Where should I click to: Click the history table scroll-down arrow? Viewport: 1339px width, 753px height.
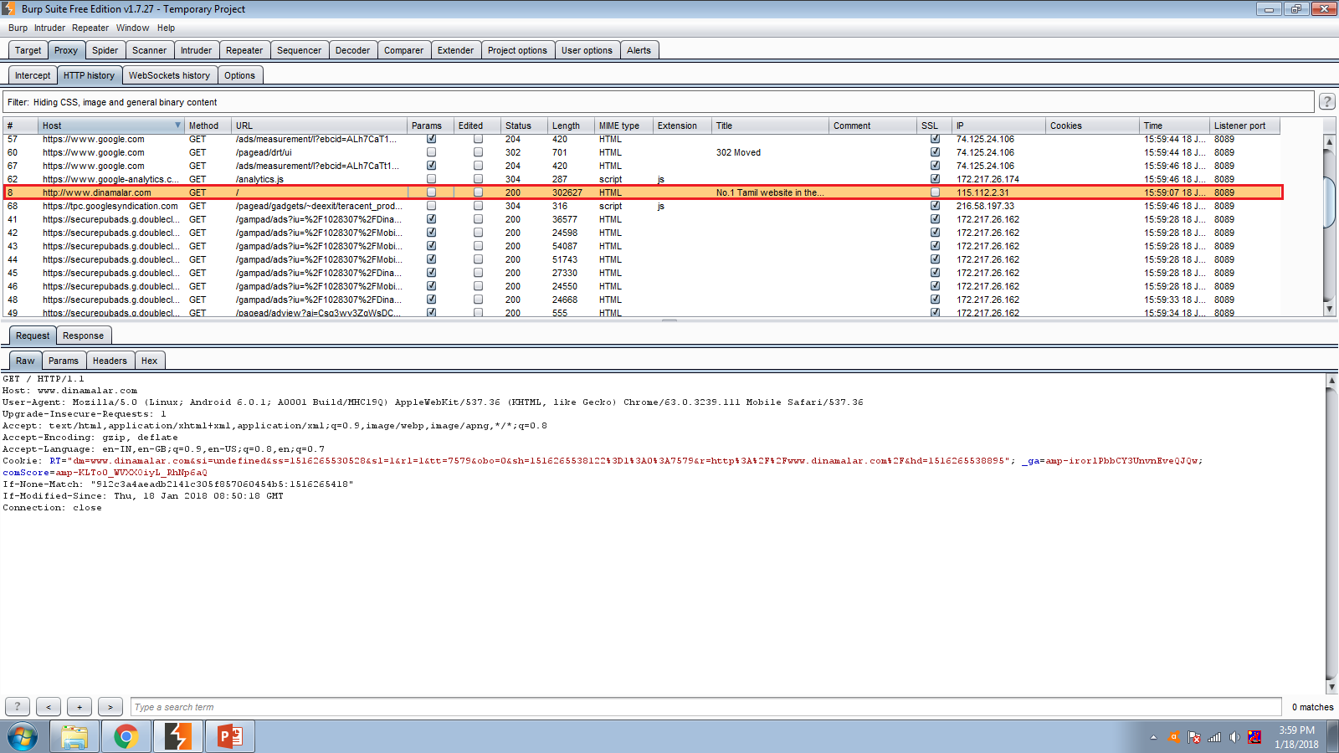click(1329, 309)
